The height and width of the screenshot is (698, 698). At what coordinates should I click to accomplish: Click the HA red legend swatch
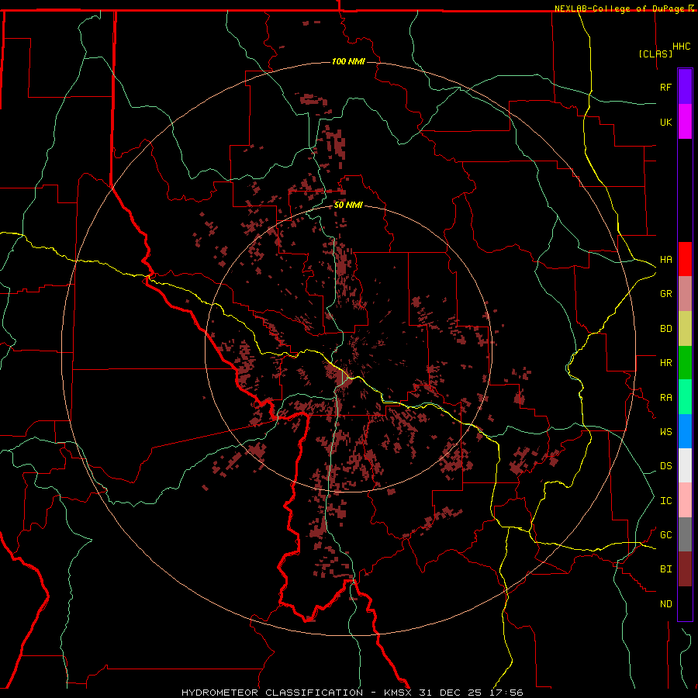685,259
